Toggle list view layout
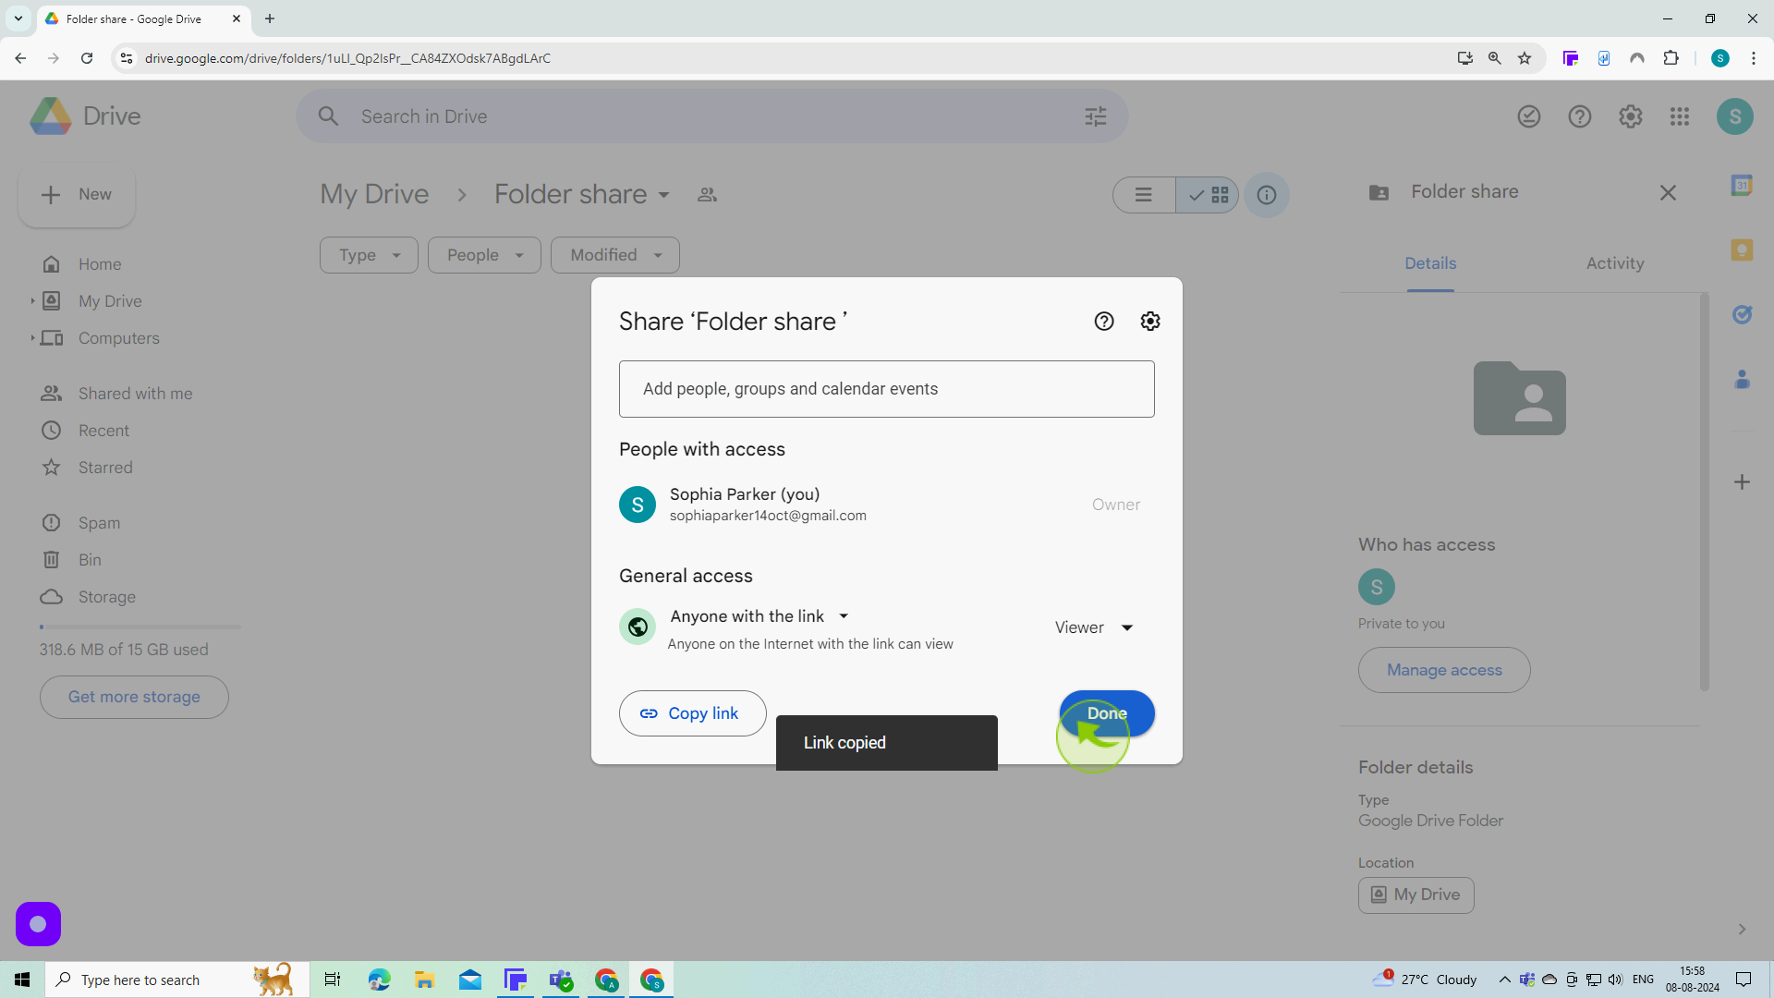Screen dimensions: 1774x998 1143,195
